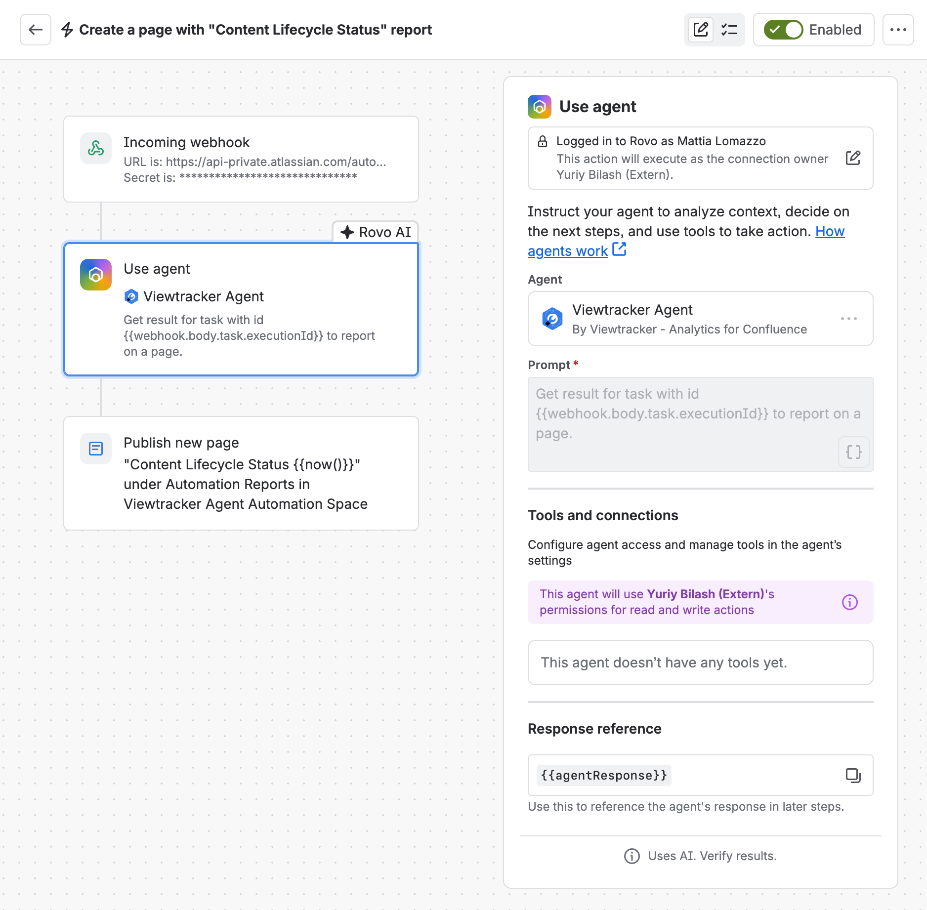Click the Rovo AI badge
Viewport: 927px width, 910px height.
click(x=376, y=232)
